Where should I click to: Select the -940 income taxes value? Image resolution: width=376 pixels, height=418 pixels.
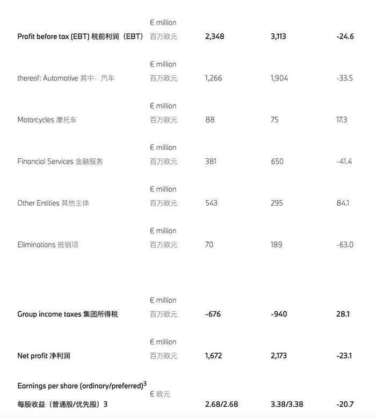pyautogui.click(x=279, y=314)
